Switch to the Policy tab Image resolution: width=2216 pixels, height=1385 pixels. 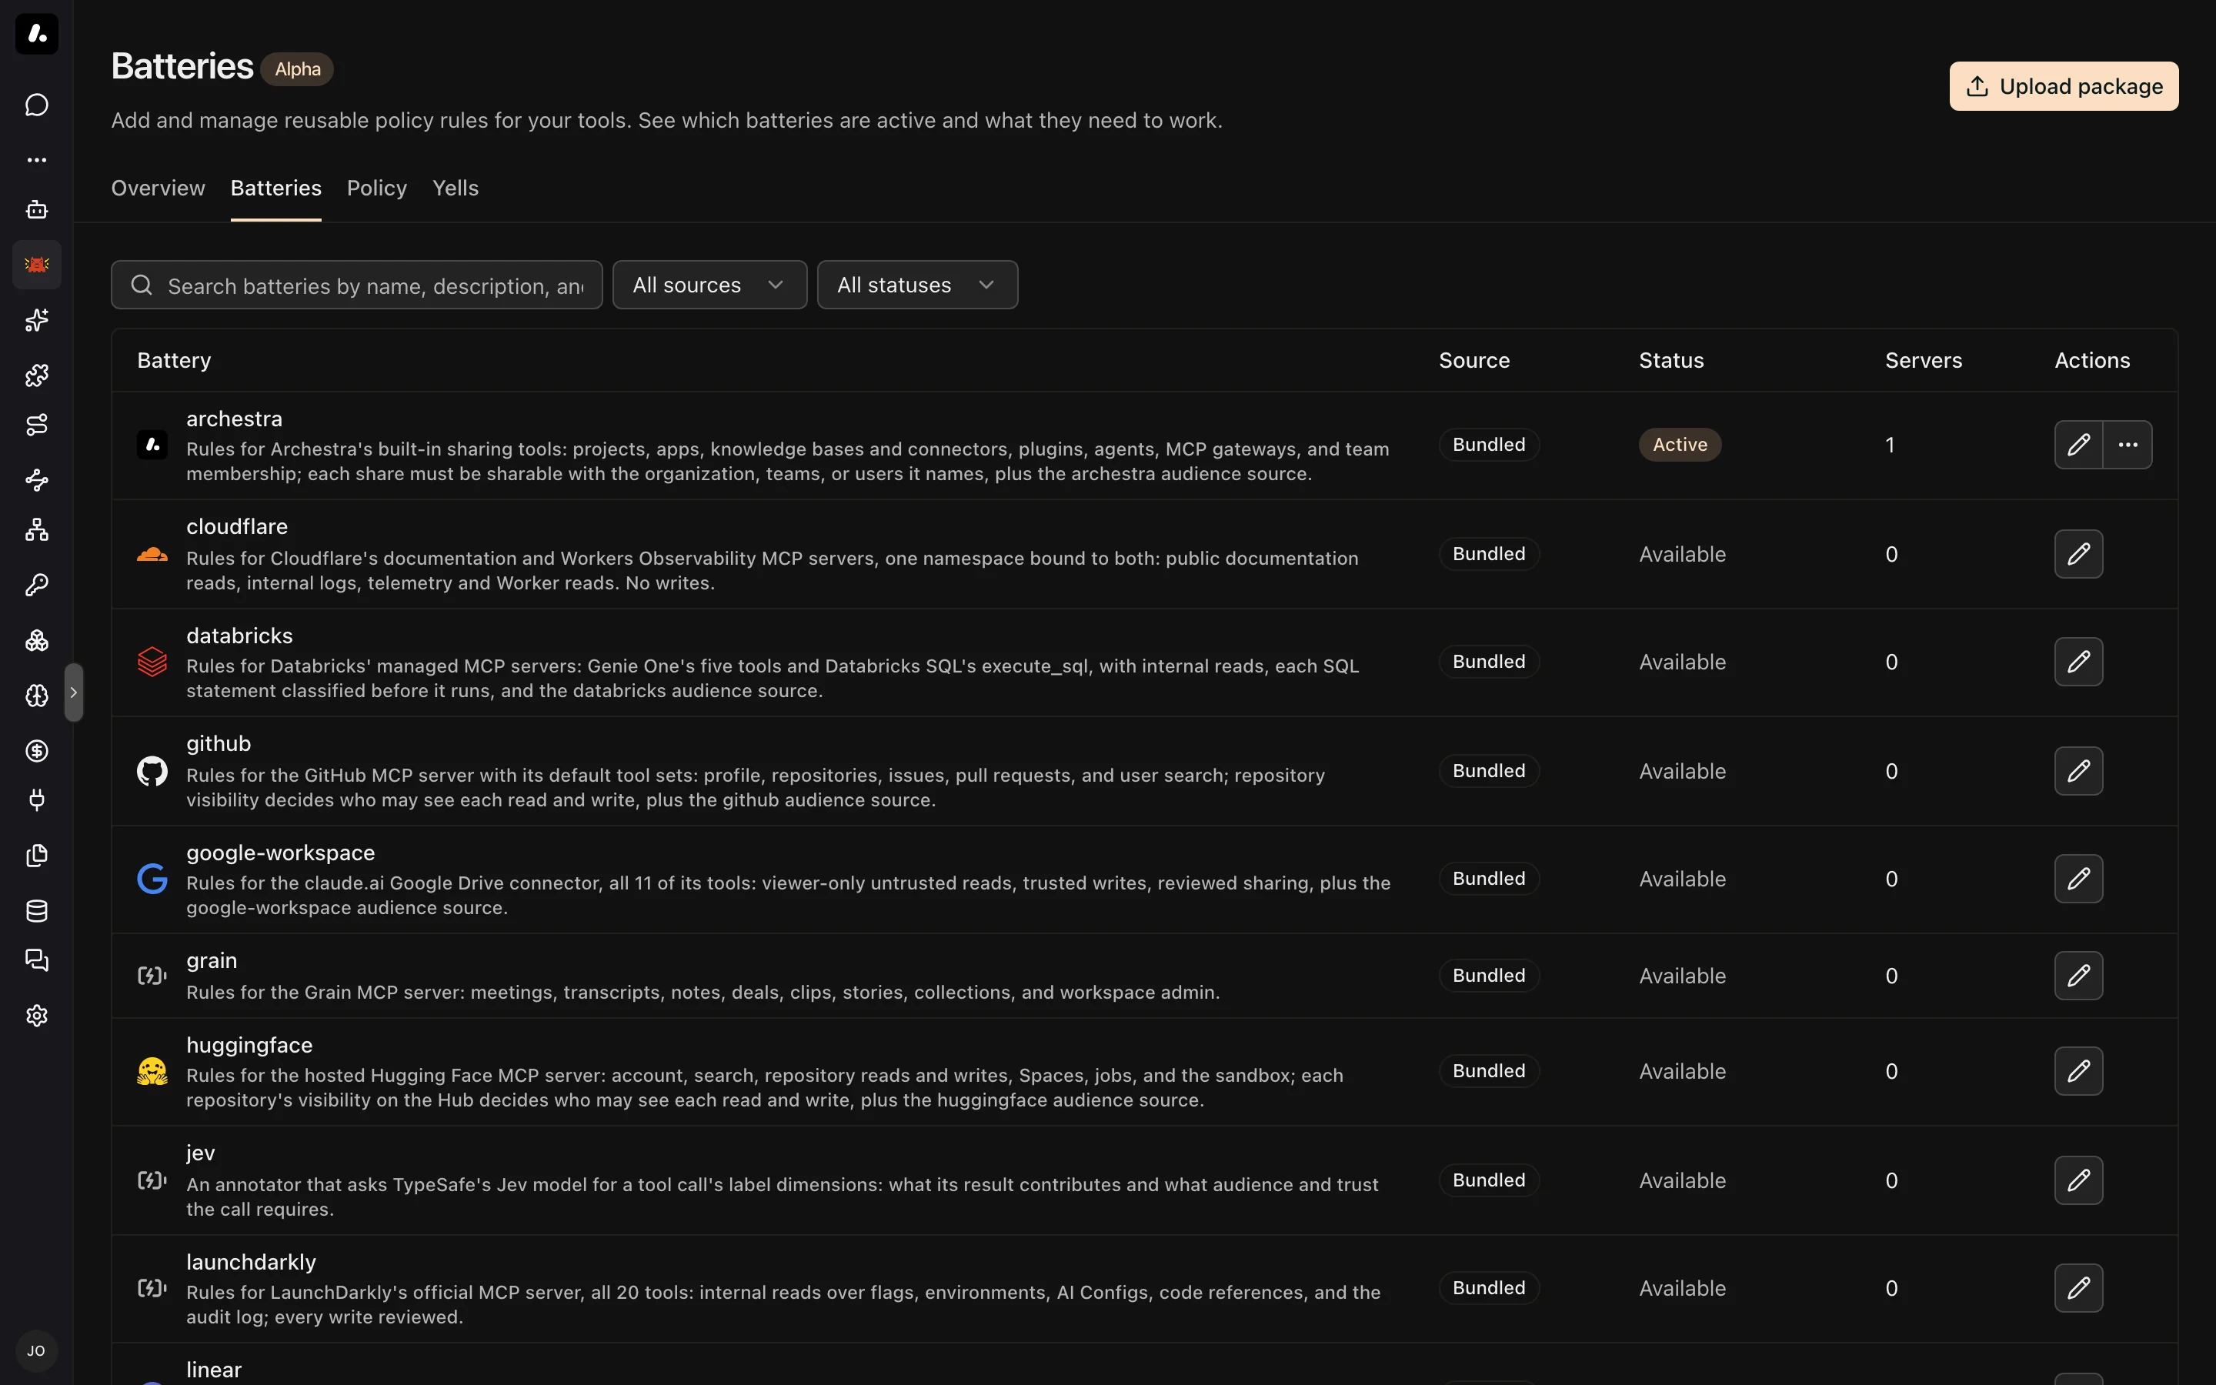pyautogui.click(x=376, y=188)
